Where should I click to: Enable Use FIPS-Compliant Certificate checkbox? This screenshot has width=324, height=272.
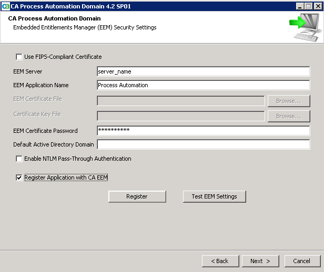[19, 57]
